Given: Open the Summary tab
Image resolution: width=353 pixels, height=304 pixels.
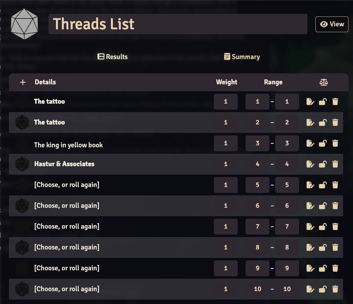Looking at the screenshot, I should (x=242, y=57).
